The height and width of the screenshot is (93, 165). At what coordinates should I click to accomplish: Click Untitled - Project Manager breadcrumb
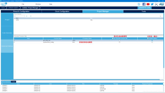(x=30, y=8)
